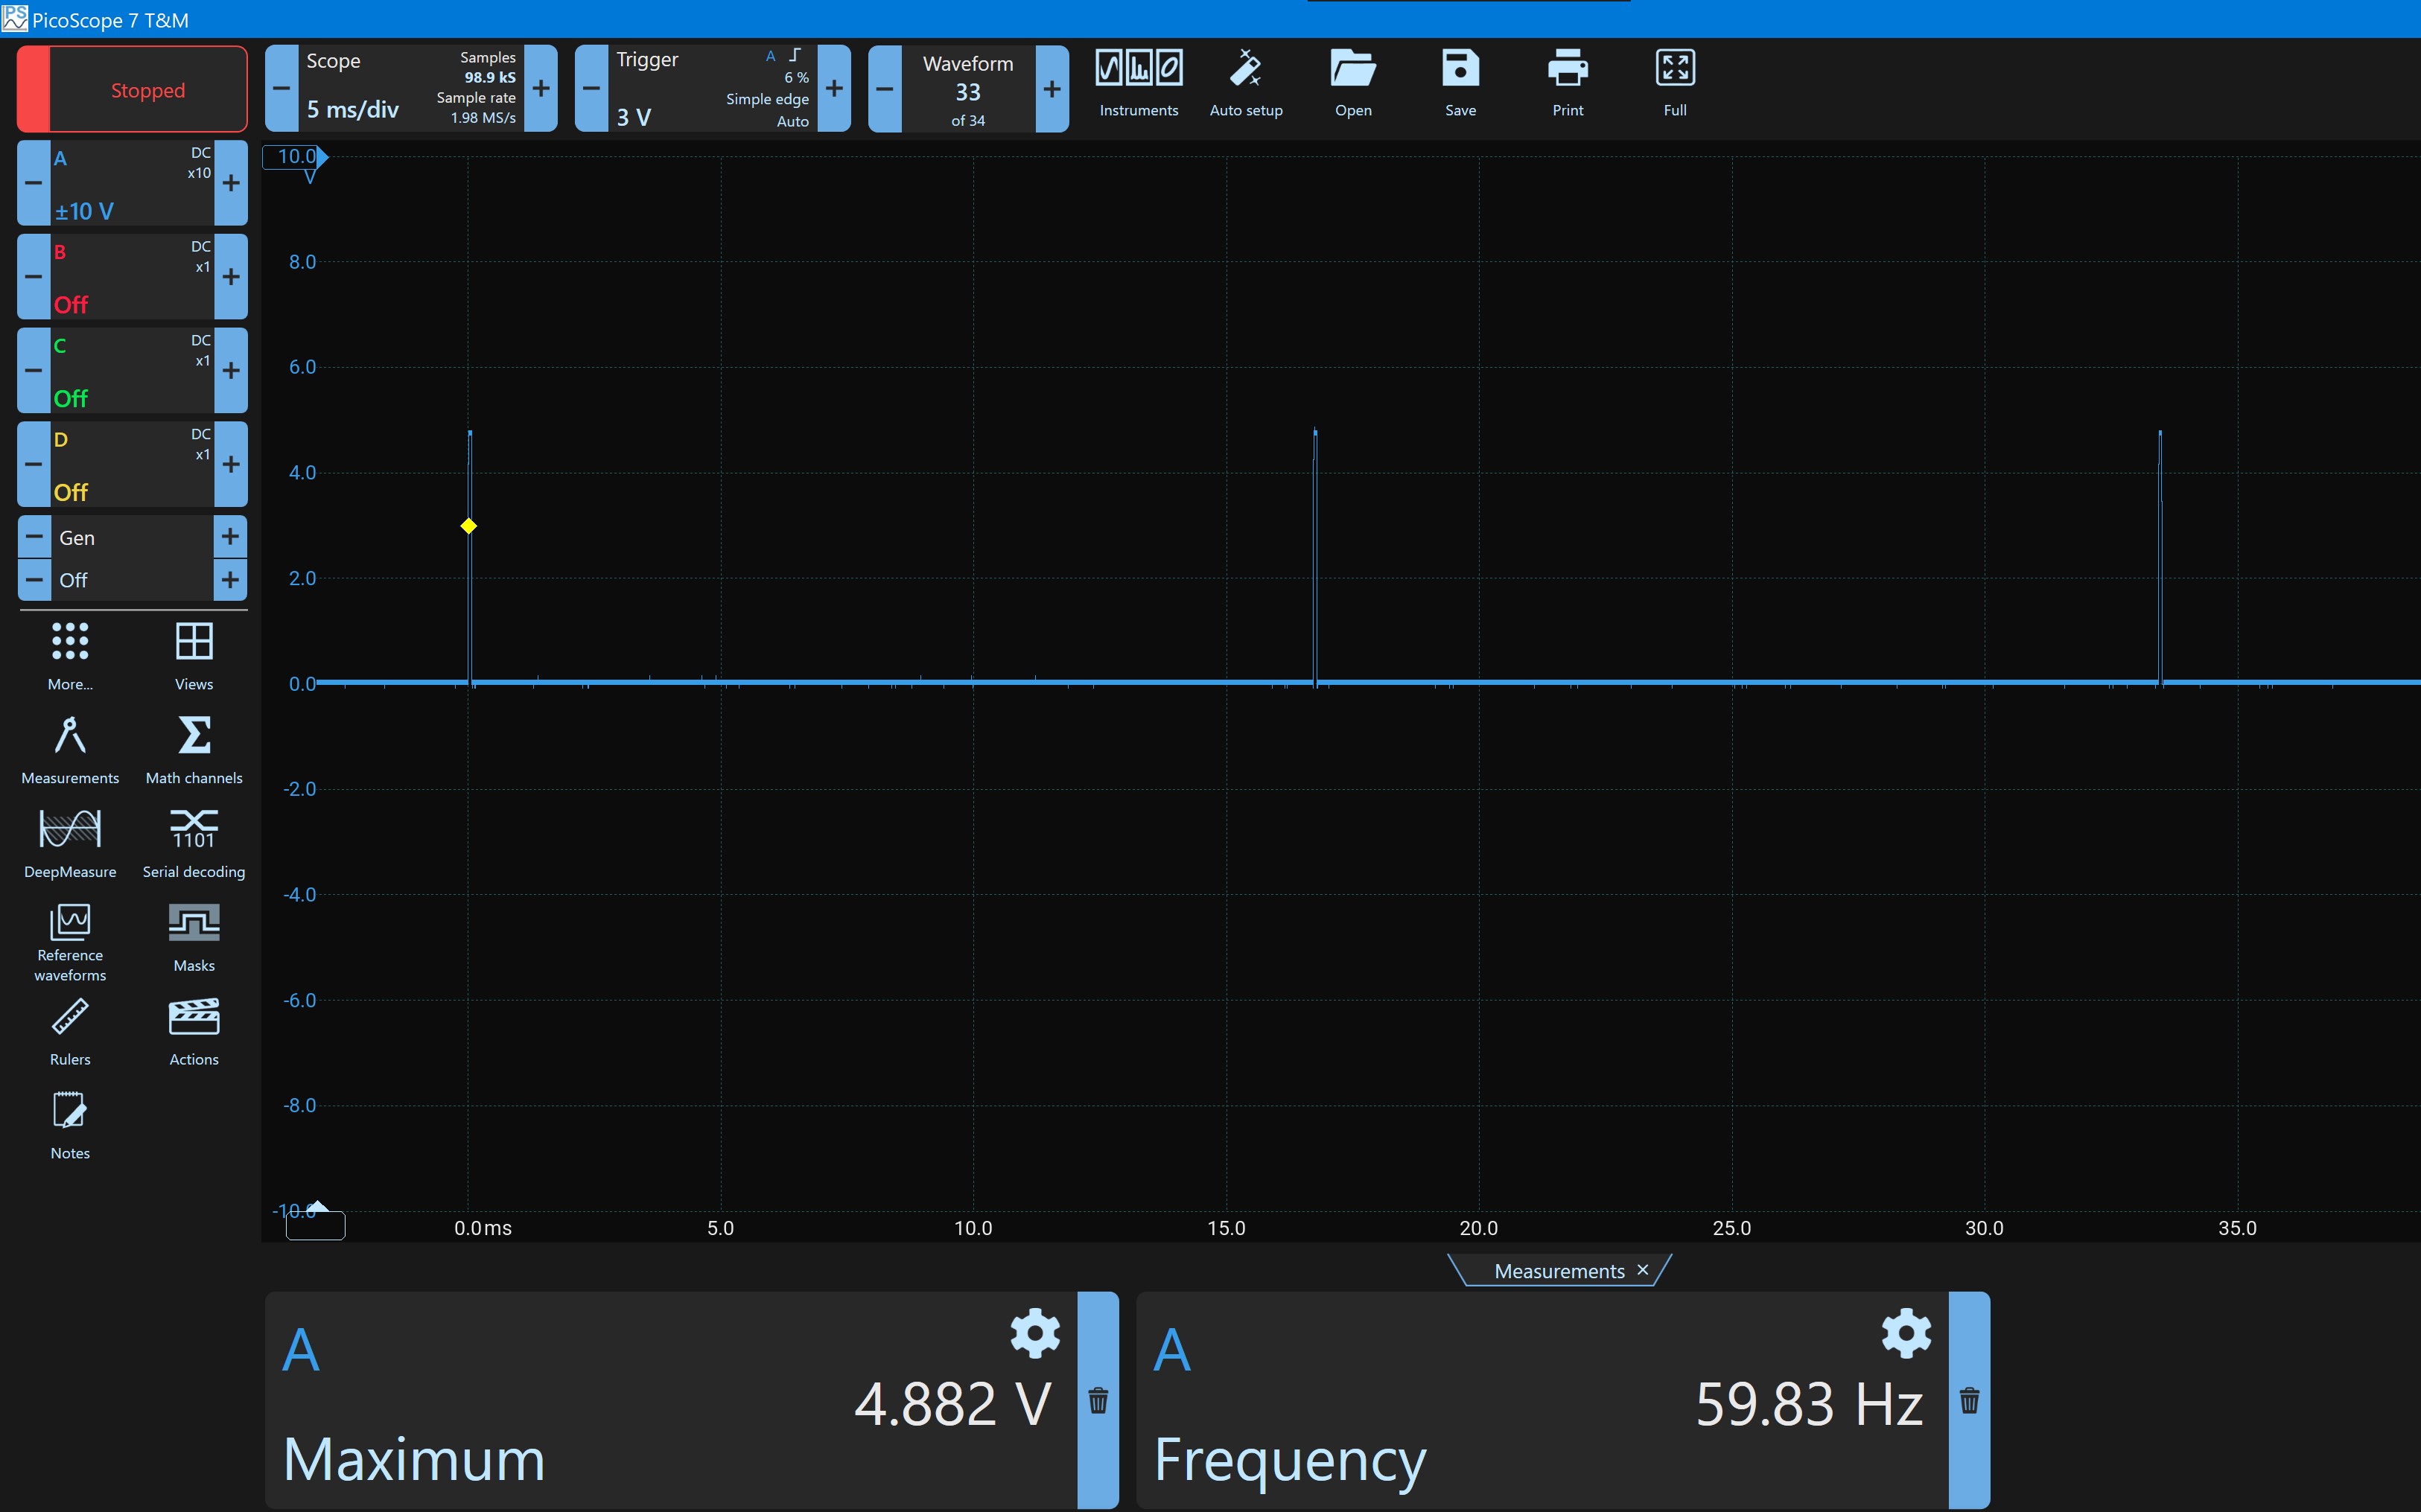Open the Trigger settings panel
Screen dimensions: 2421x1512
pos(712,89)
